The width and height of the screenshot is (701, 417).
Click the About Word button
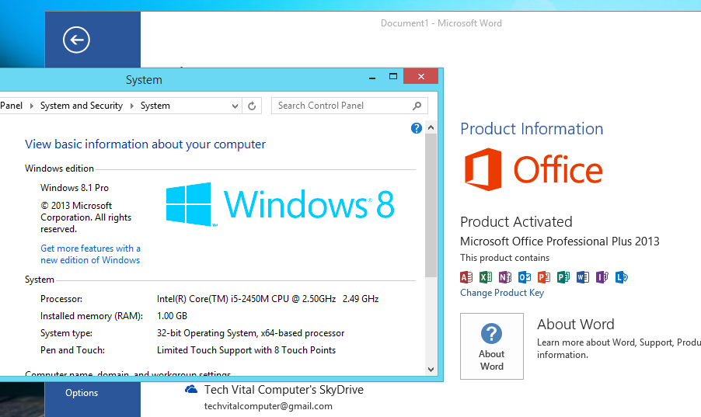(x=492, y=346)
